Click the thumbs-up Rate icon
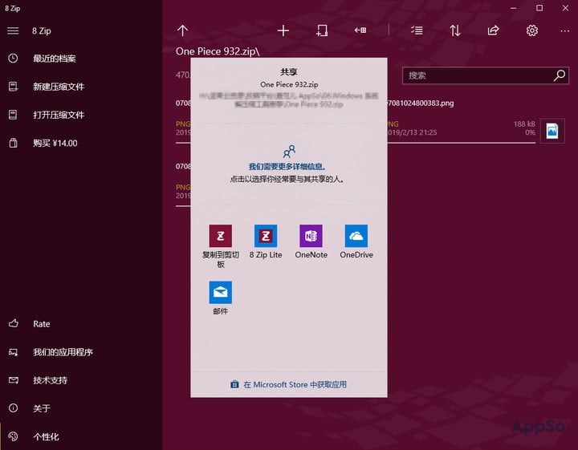This screenshot has height=450, width=578. point(14,323)
